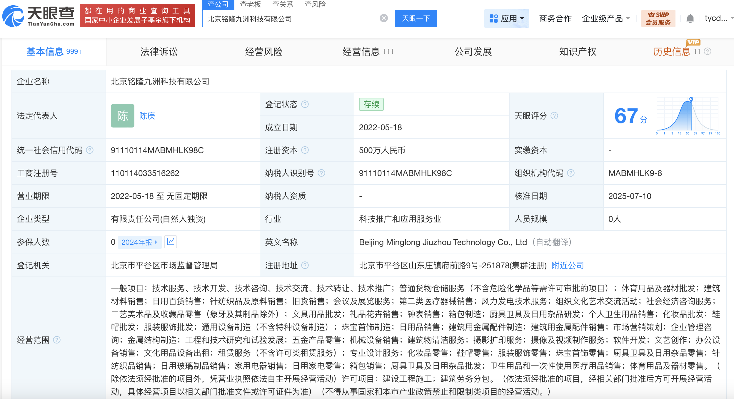Open the 应用 dropdown menu
Screen dimensions: 734x399
pyautogui.click(x=506, y=19)
